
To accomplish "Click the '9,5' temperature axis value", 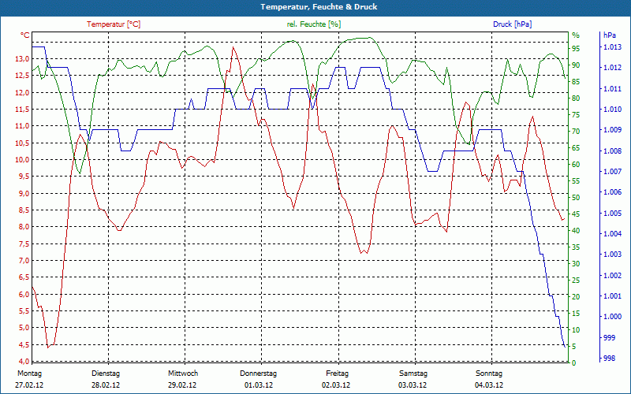I will point(24,176).
